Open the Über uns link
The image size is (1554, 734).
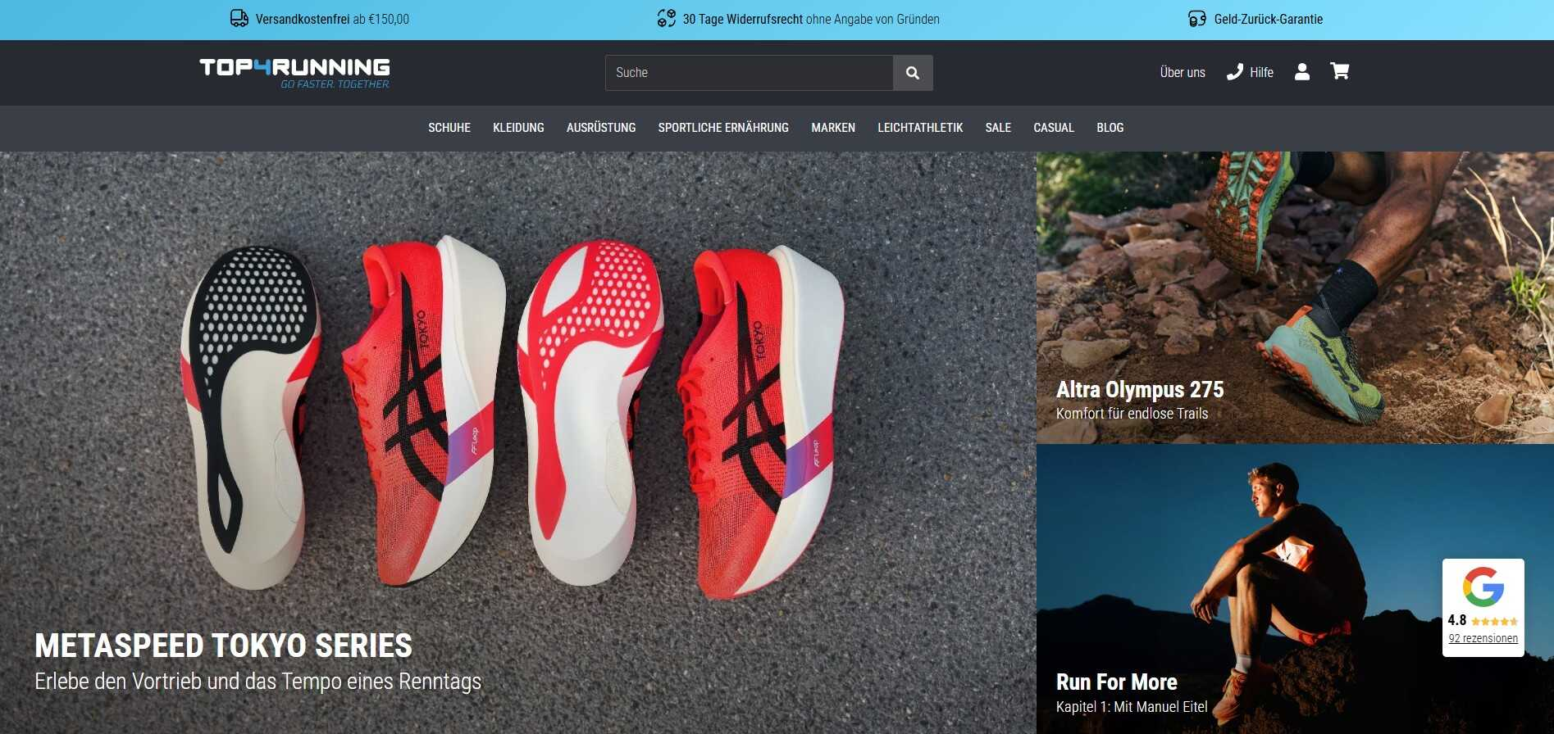(x=1183, y=72)
